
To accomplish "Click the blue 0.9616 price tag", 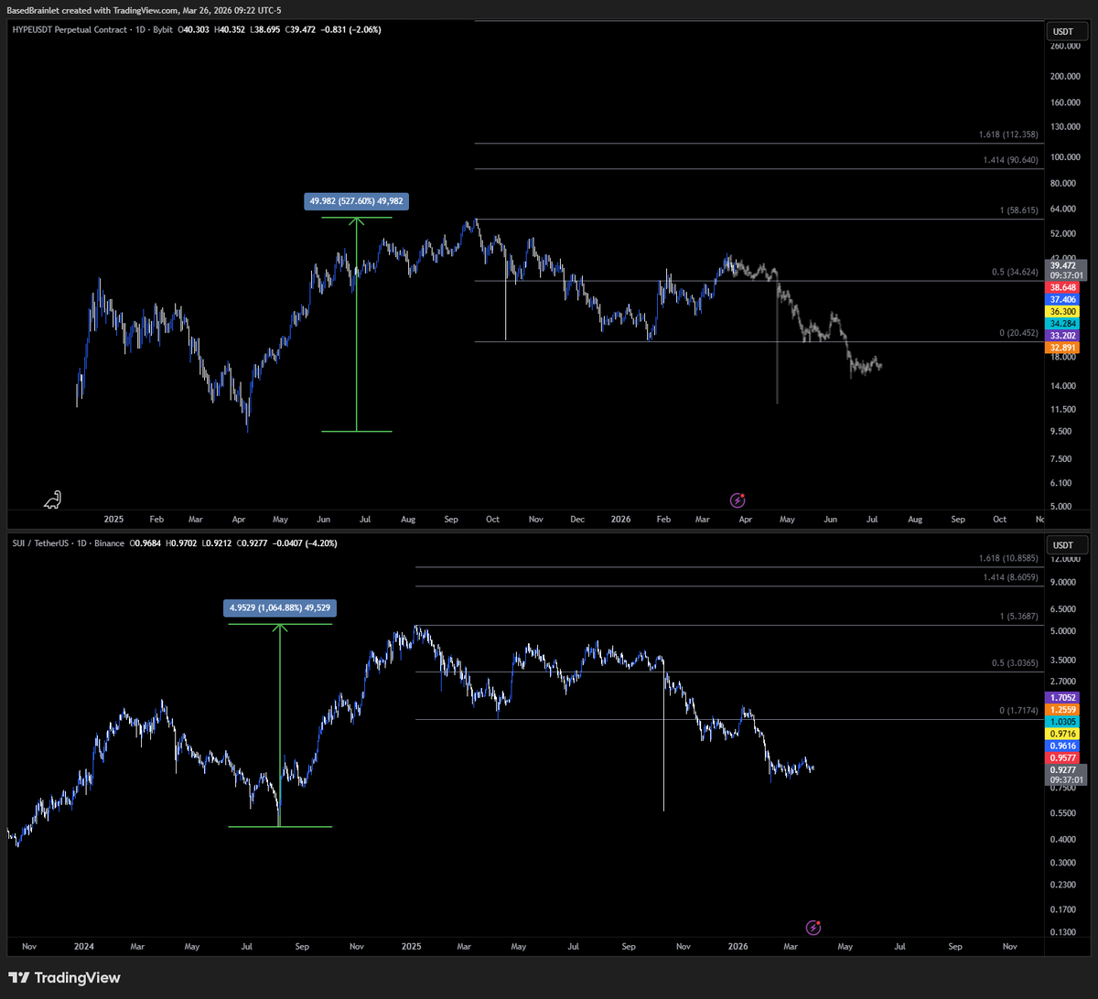I will [1063, 746].
